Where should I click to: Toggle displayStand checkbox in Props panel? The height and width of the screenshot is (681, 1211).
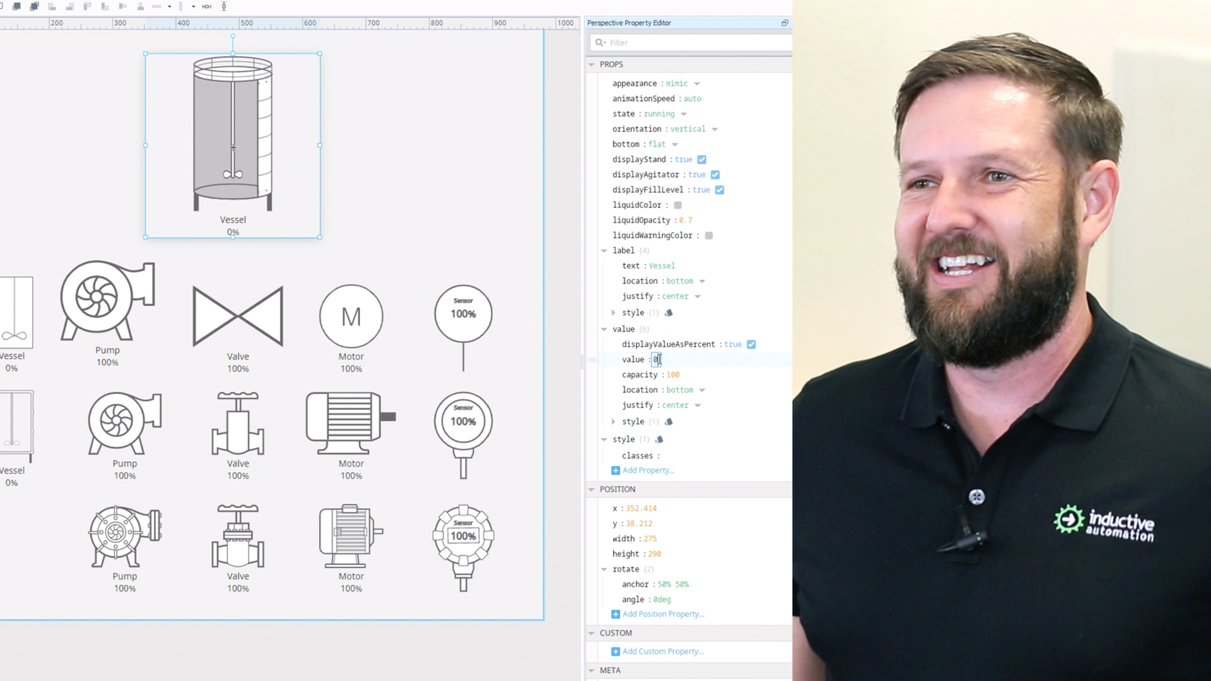coord(704,159)
